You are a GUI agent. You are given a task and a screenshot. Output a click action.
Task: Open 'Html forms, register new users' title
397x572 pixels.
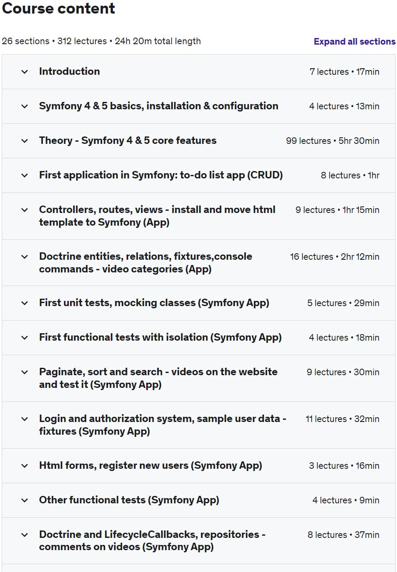[151, 465]
